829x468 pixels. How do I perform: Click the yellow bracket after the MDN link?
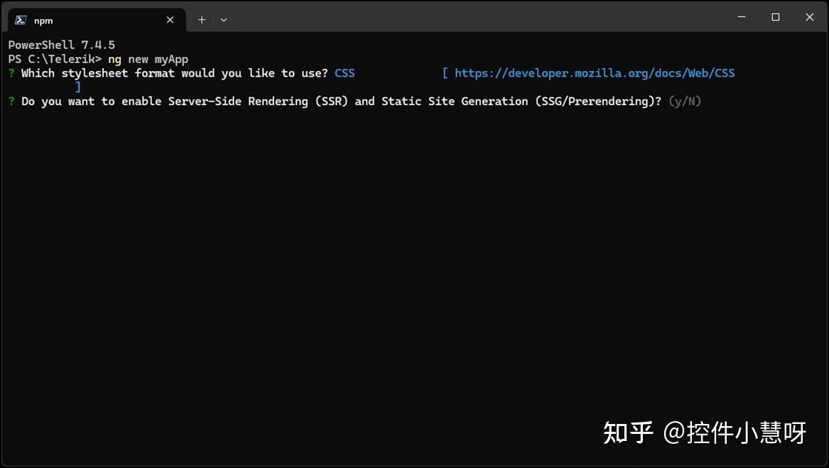pos(78,87)
